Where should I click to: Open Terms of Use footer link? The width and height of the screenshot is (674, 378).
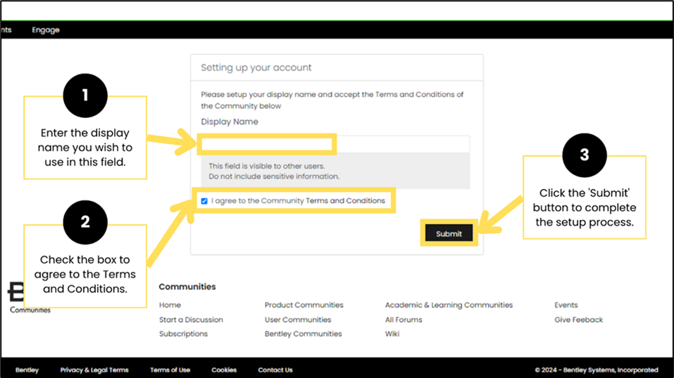point(170,370)
